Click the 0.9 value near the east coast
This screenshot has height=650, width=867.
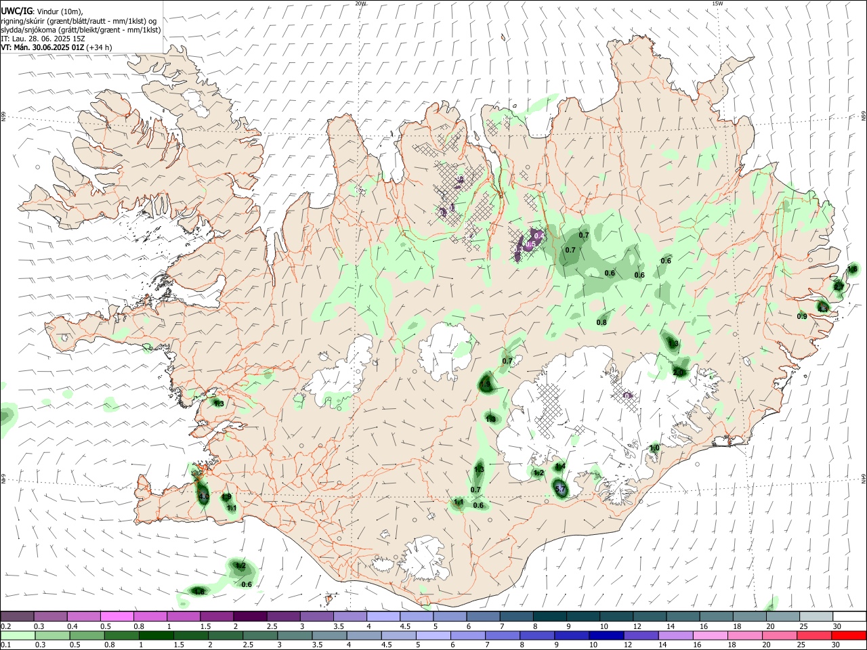tap(802, 316)
